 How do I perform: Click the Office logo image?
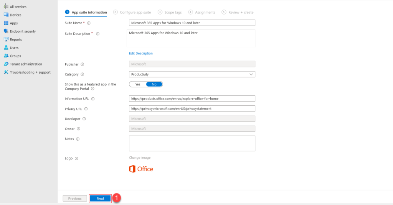(x=141, y=169)
